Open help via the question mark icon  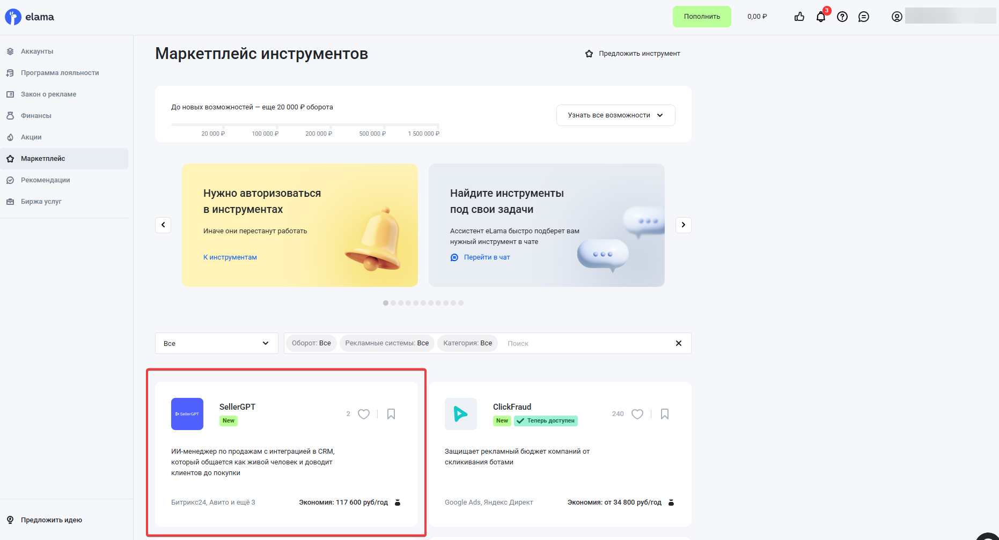point(842,17)
